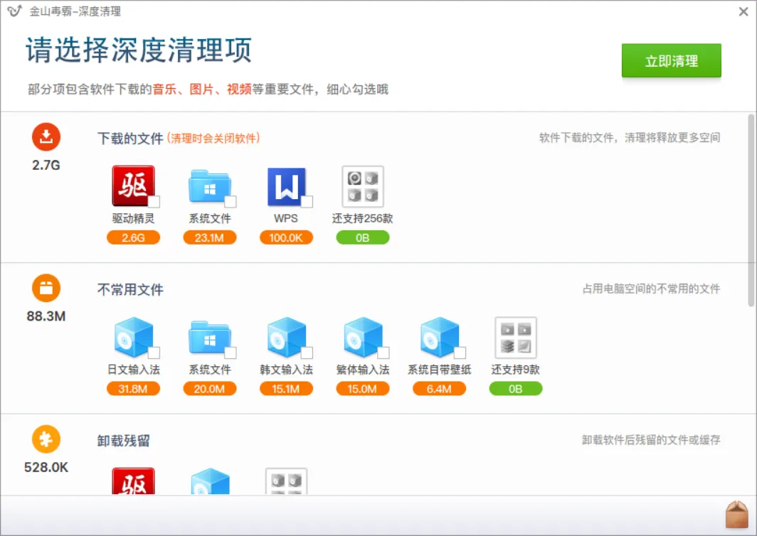Check the 繁体输入法 checkbox

383,353
